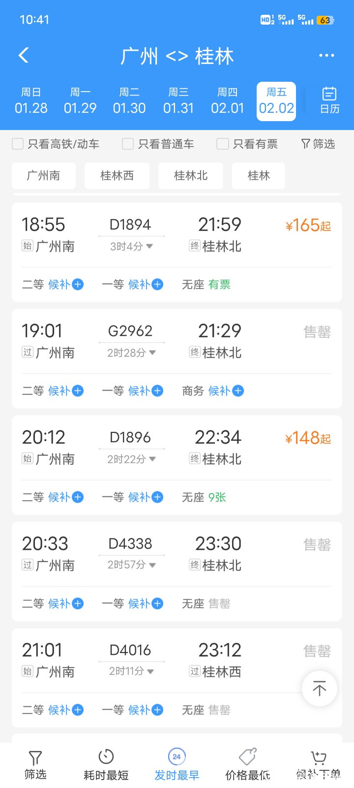This screenshot has width=354, height=788.
Task: Sort by shortest duration (耗时最短)
Action: point(106,764)
